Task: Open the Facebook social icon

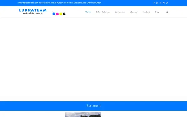Action: click(154, 3)
